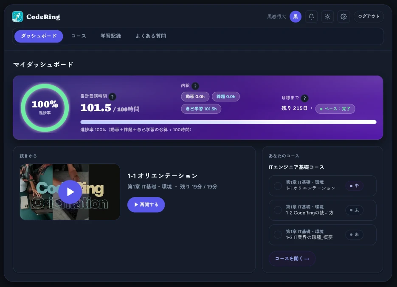Image resolution: width=397 pixels, height=287 pixels.
Task: Click the ペース：完了 status badge
Action: tap(335, 109)
